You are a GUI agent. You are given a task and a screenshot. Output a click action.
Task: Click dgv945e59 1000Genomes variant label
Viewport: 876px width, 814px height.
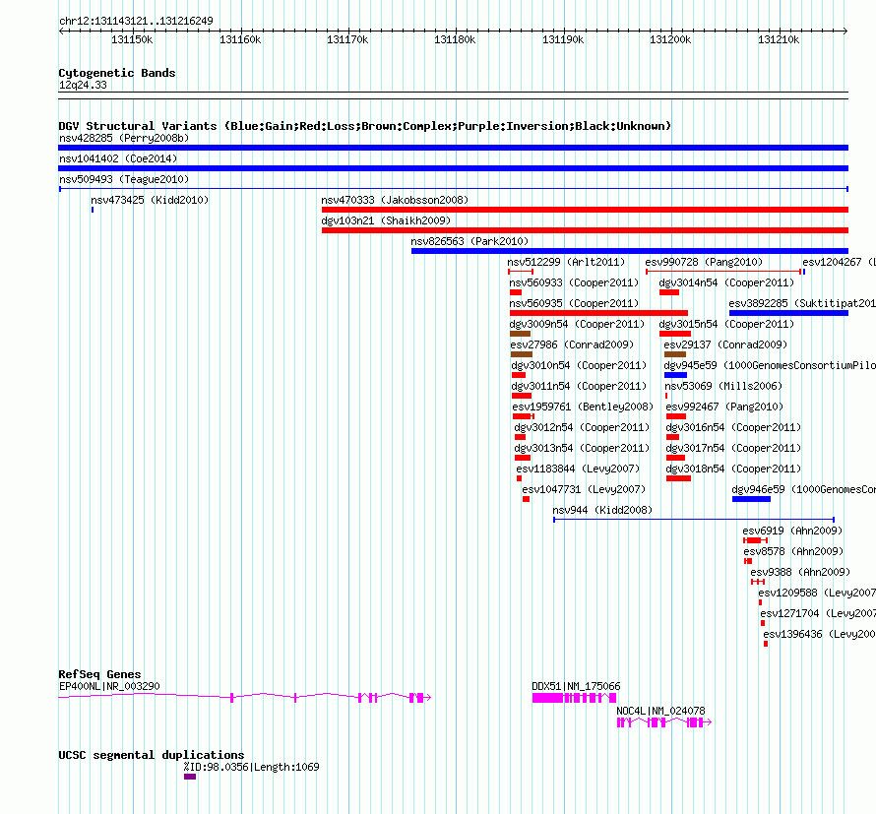(x=770, y=365)
